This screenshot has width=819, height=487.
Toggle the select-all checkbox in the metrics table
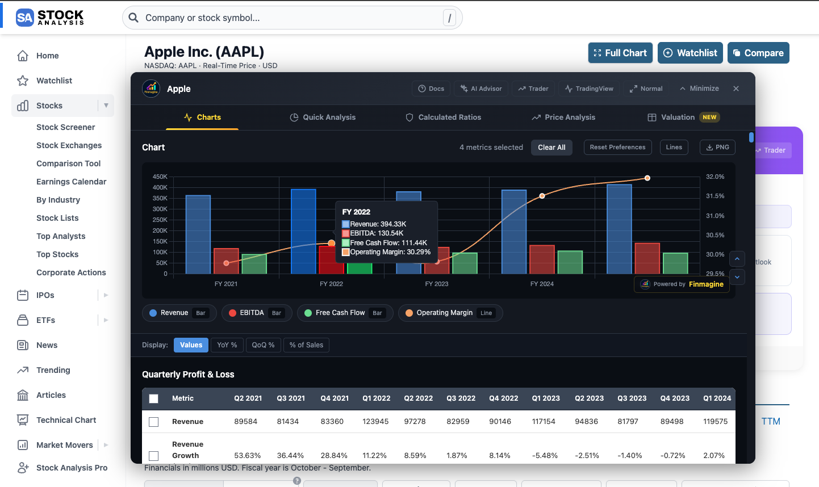153,398
